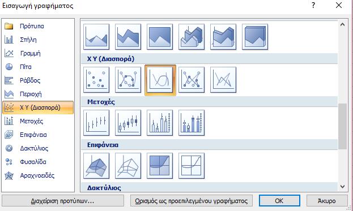
Task: Click the Διαχείριση προτύπων button
Action: [63, 201]
